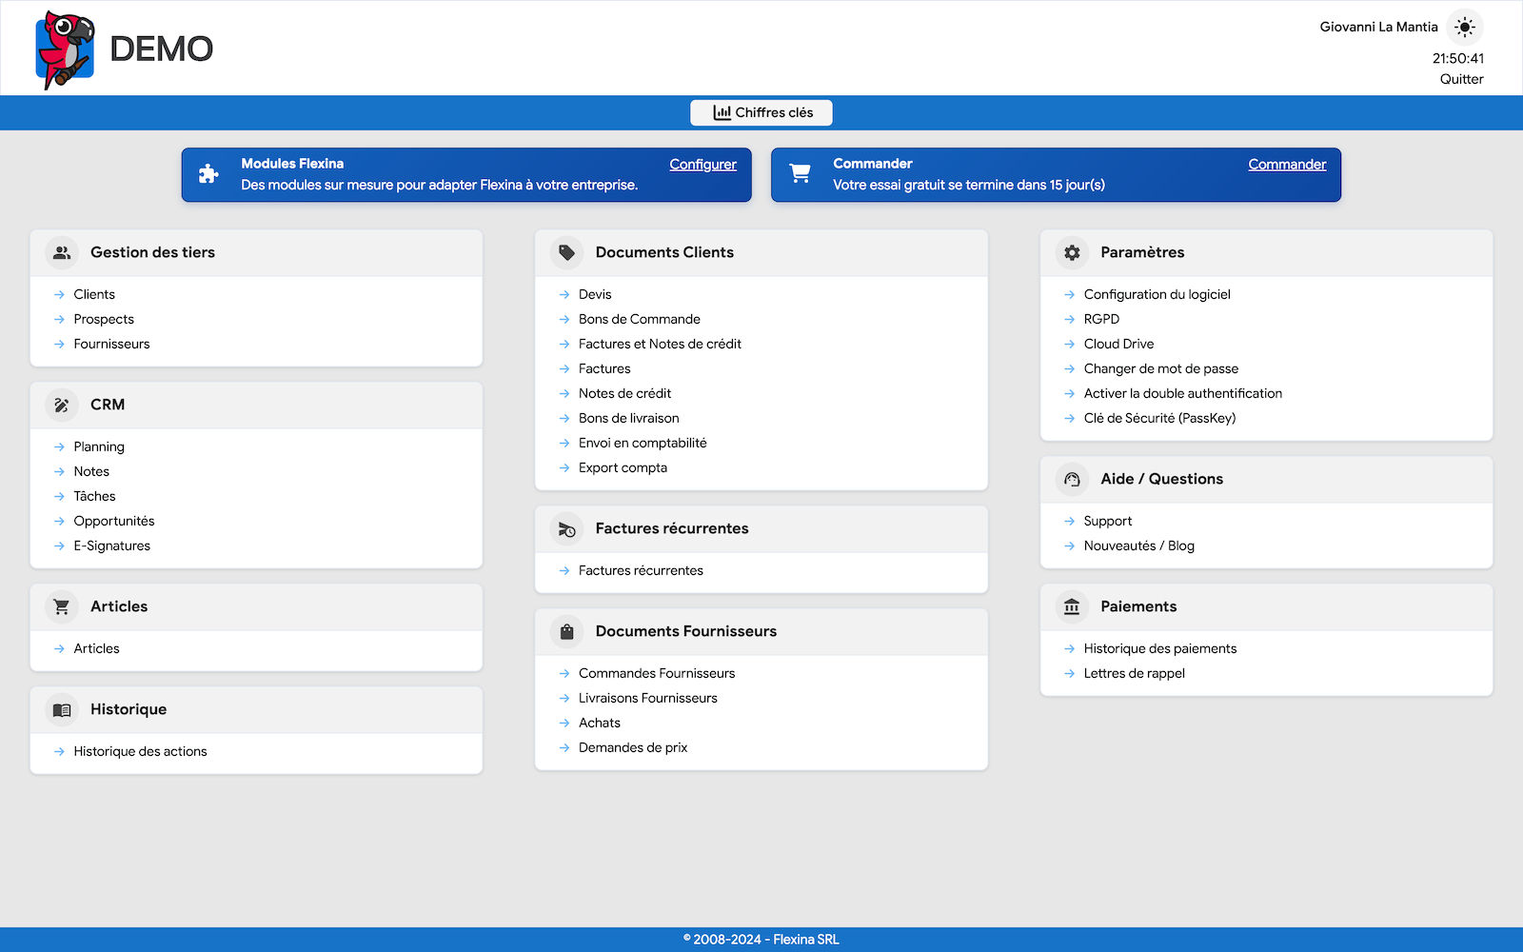
Task: Click the Gestion des tiers people icon
Action: 62,252
